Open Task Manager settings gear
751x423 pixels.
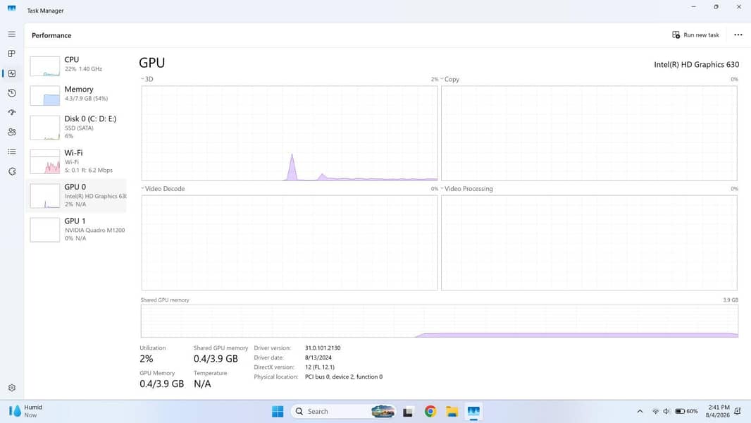12,388
